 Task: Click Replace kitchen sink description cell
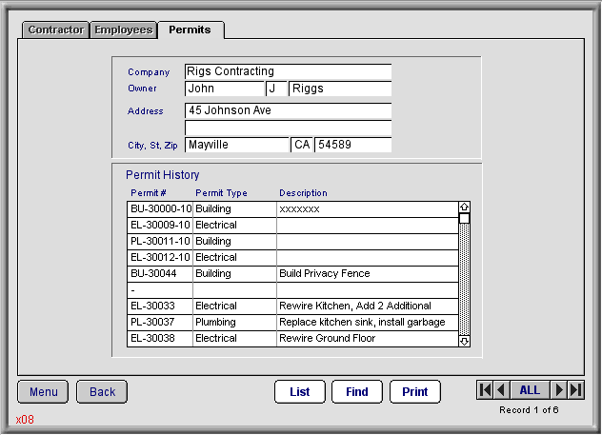368,323
